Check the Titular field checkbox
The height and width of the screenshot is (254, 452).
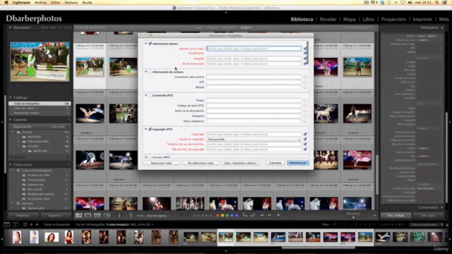tap(305, 100)
